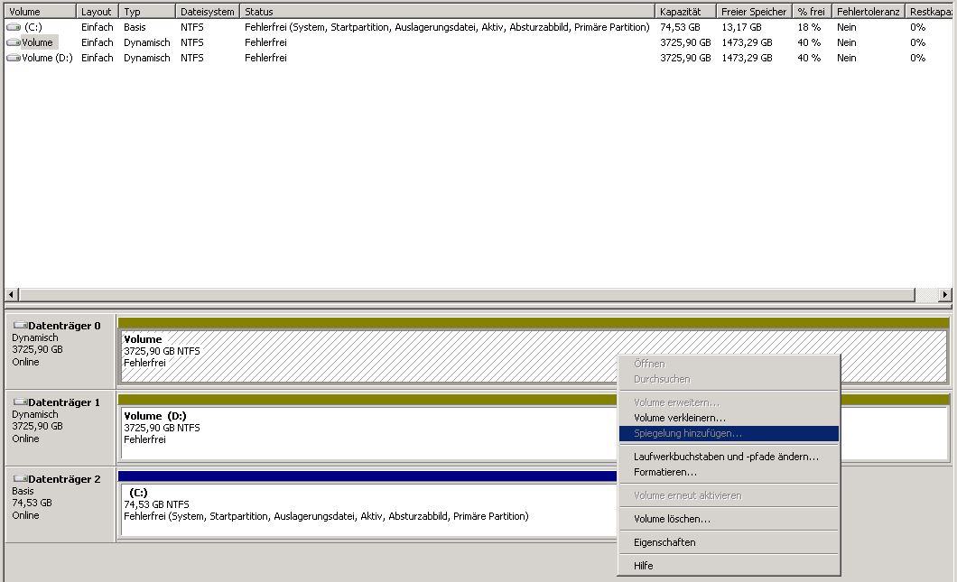The image size is (957, 582).
Task: Sort by the 'Kapazität' column header
Action: [x=685, y=12]
